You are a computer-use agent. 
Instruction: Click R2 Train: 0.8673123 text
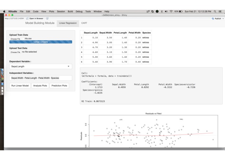[93, 101]
